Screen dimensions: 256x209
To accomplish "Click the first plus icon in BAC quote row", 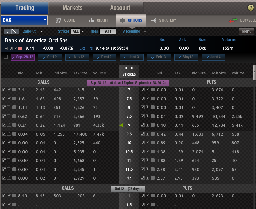I will pyautogui.click(x=6, y=48).
